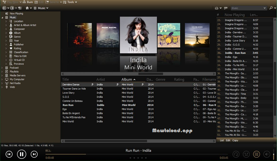Toggle the Now Playing list button
The image size is (277, 161).
[256, 154]
